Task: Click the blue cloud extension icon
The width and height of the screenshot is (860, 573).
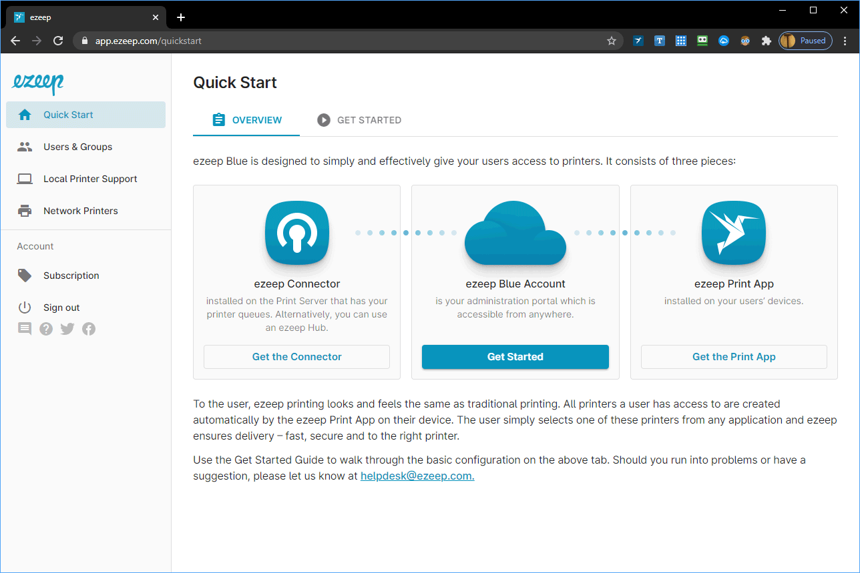Action: click(724, 41)
